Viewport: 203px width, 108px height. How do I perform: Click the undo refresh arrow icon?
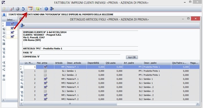23,9
